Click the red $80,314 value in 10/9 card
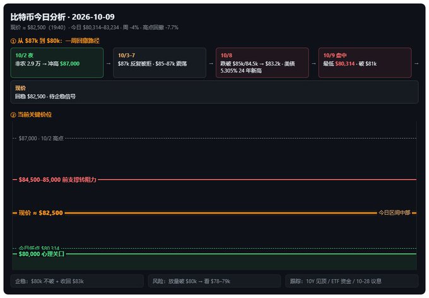Screen dimensions: 429x298 pos(344,64)
